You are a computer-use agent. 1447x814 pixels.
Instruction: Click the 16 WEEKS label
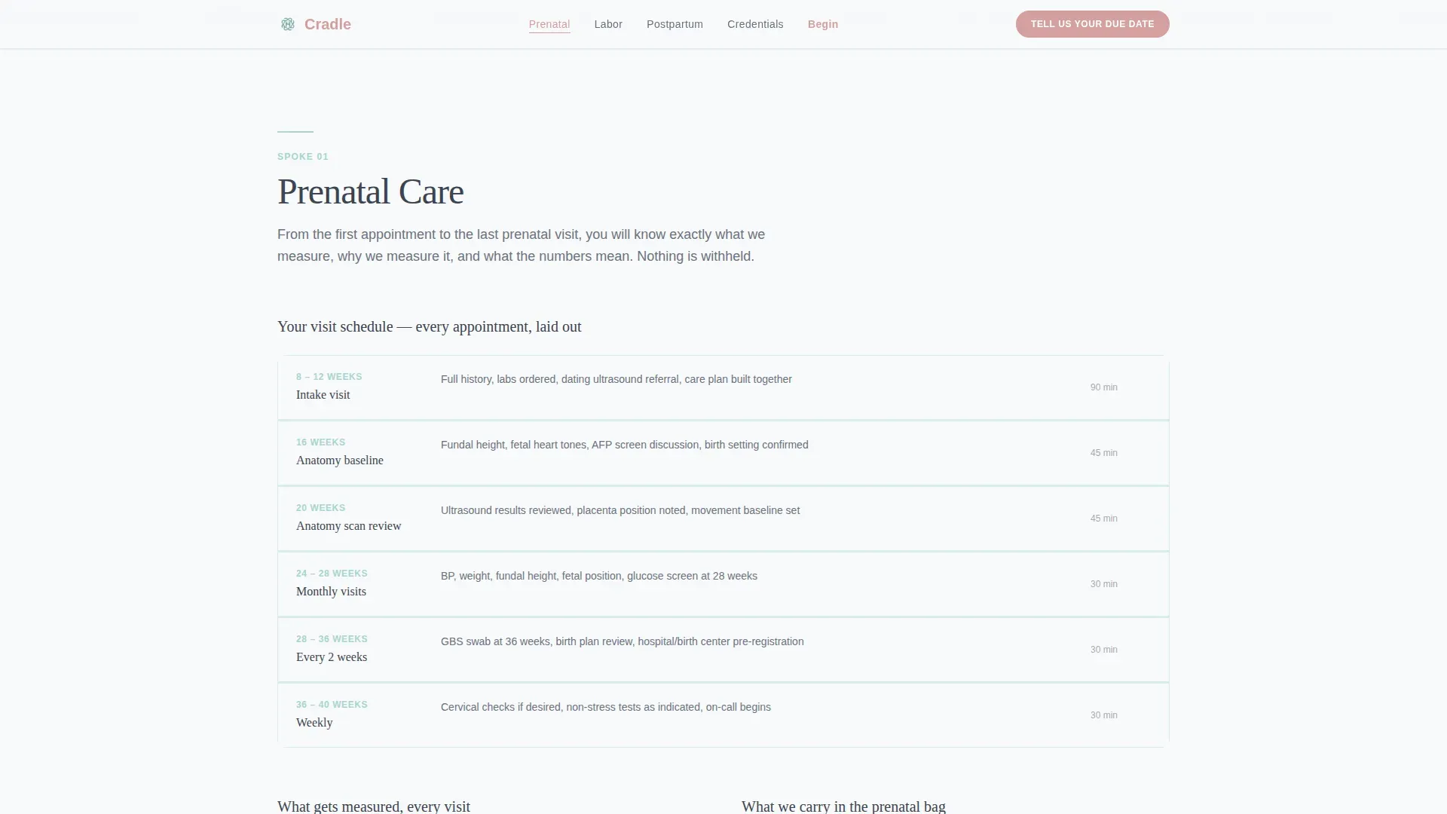click(320, 442)
